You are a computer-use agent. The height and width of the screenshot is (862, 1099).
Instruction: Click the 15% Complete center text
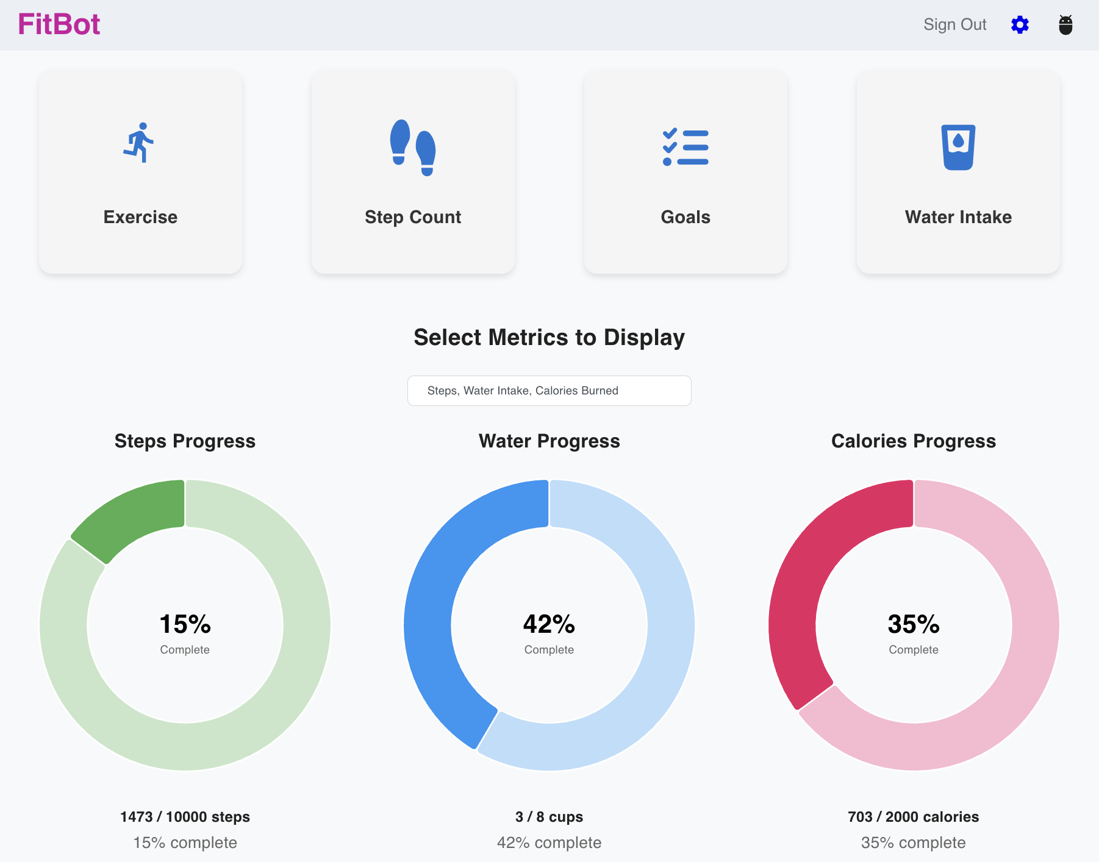pos(185,633)
